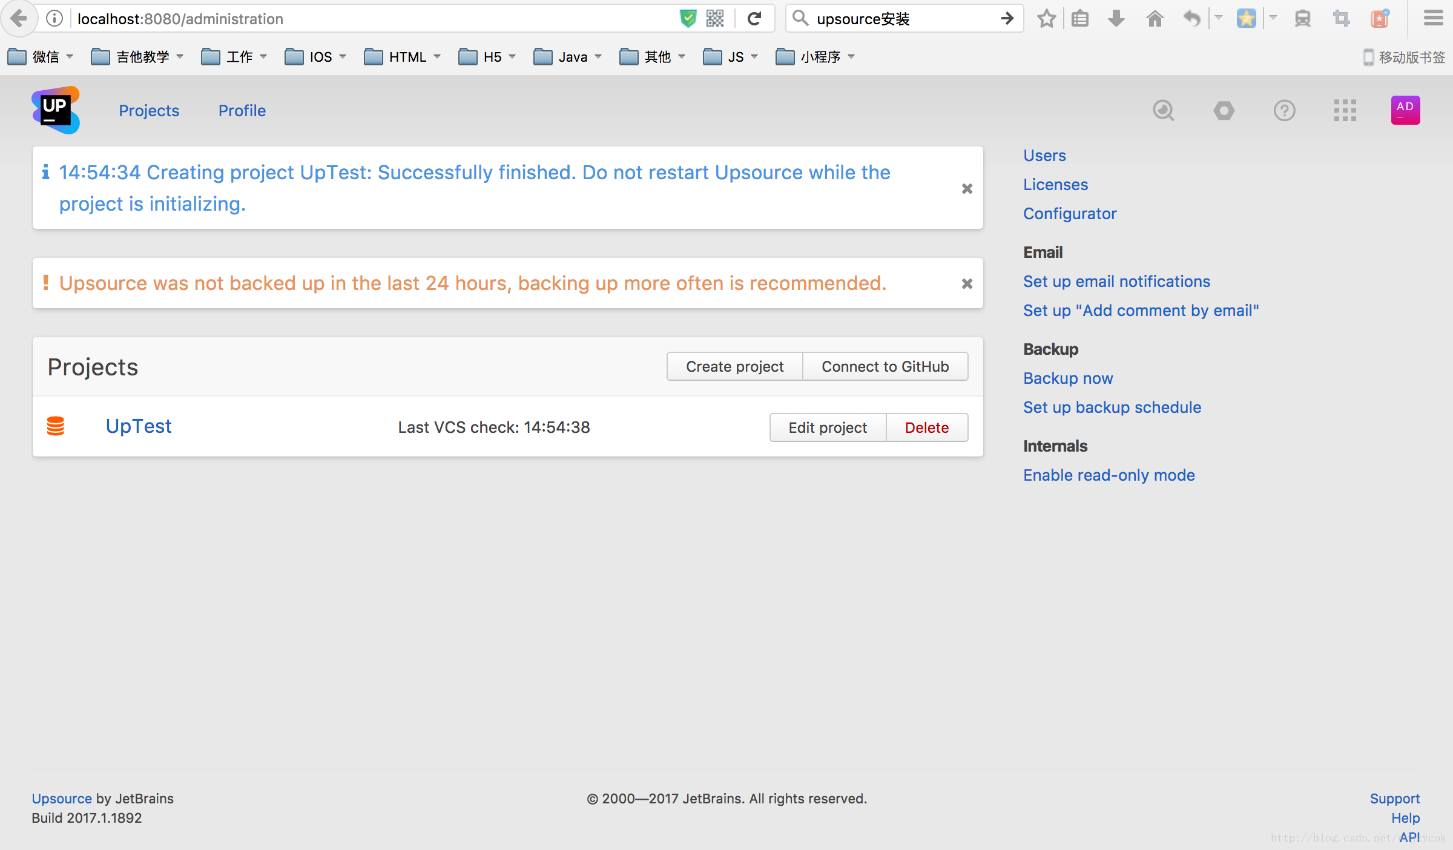Screen dimensions: 1453x850
Task: Open the services grid icon
Action: 1345,111
